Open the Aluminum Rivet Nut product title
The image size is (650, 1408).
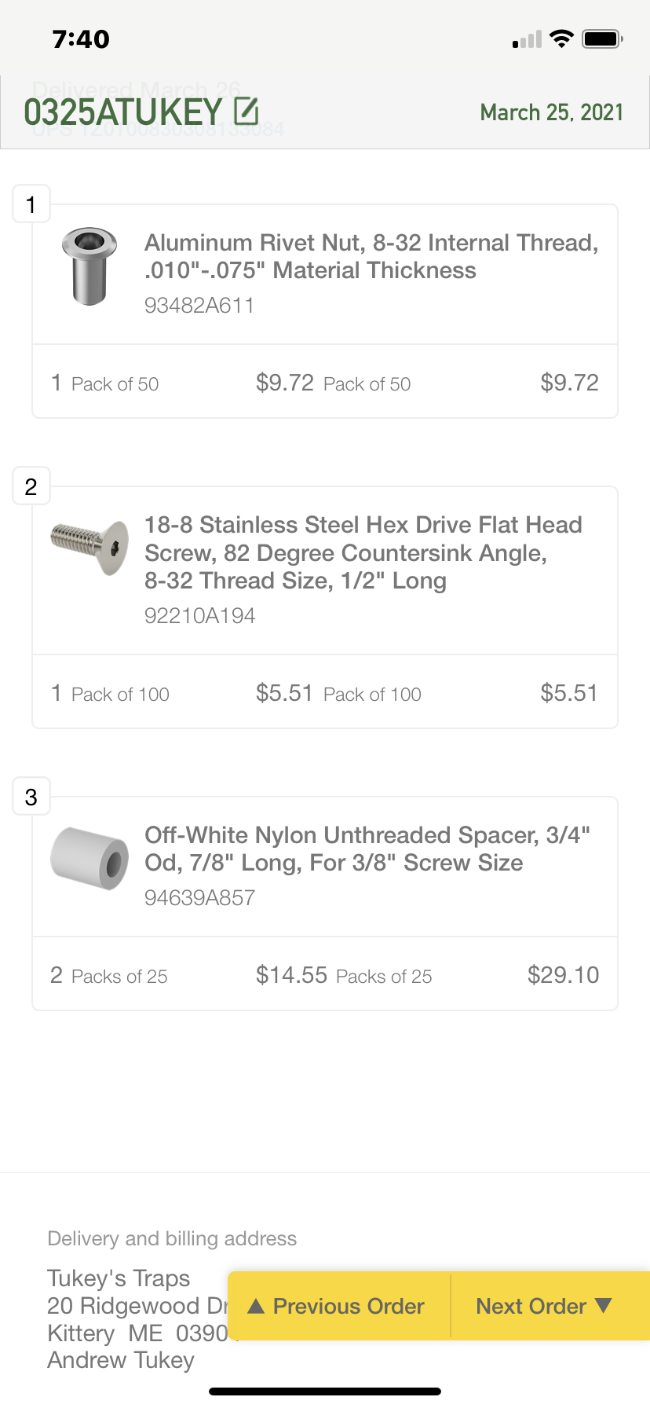click(371, 256)
